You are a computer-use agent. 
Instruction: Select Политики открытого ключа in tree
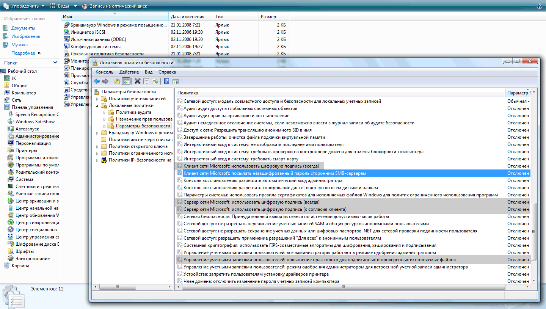138,146
